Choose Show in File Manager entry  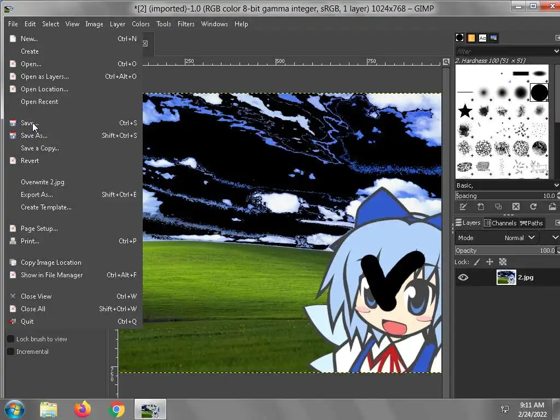coord(74,275)
